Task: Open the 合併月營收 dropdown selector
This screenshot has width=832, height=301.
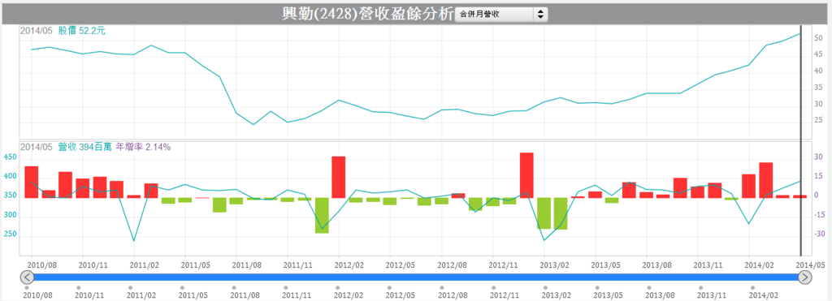Action: point(501,15)
